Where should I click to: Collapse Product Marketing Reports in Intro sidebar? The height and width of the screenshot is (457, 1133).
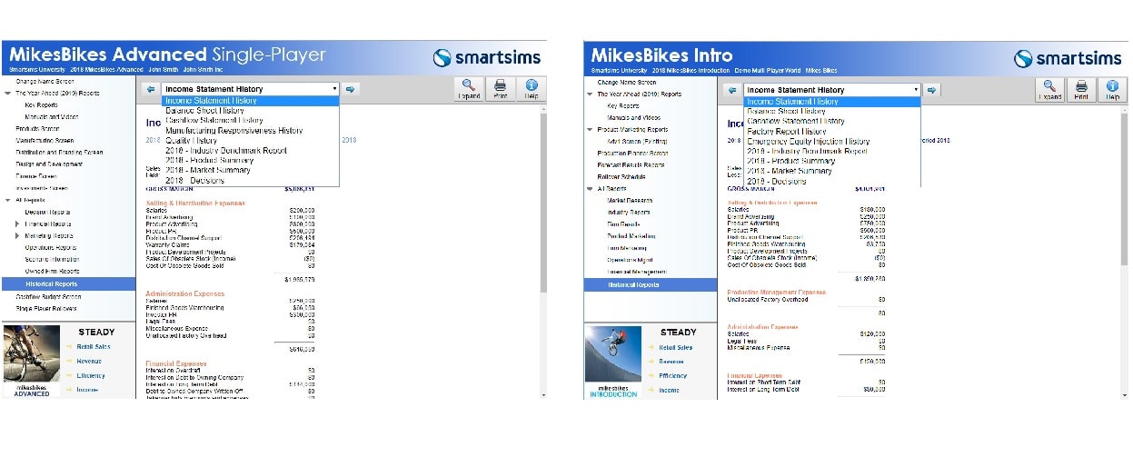point(589,130)
